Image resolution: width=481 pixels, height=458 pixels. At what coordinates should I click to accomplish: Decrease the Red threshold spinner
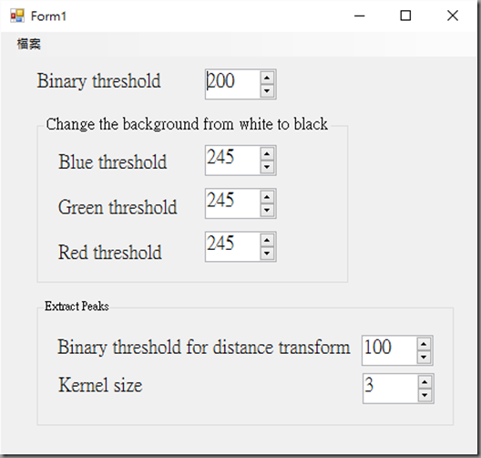[267, 254]
